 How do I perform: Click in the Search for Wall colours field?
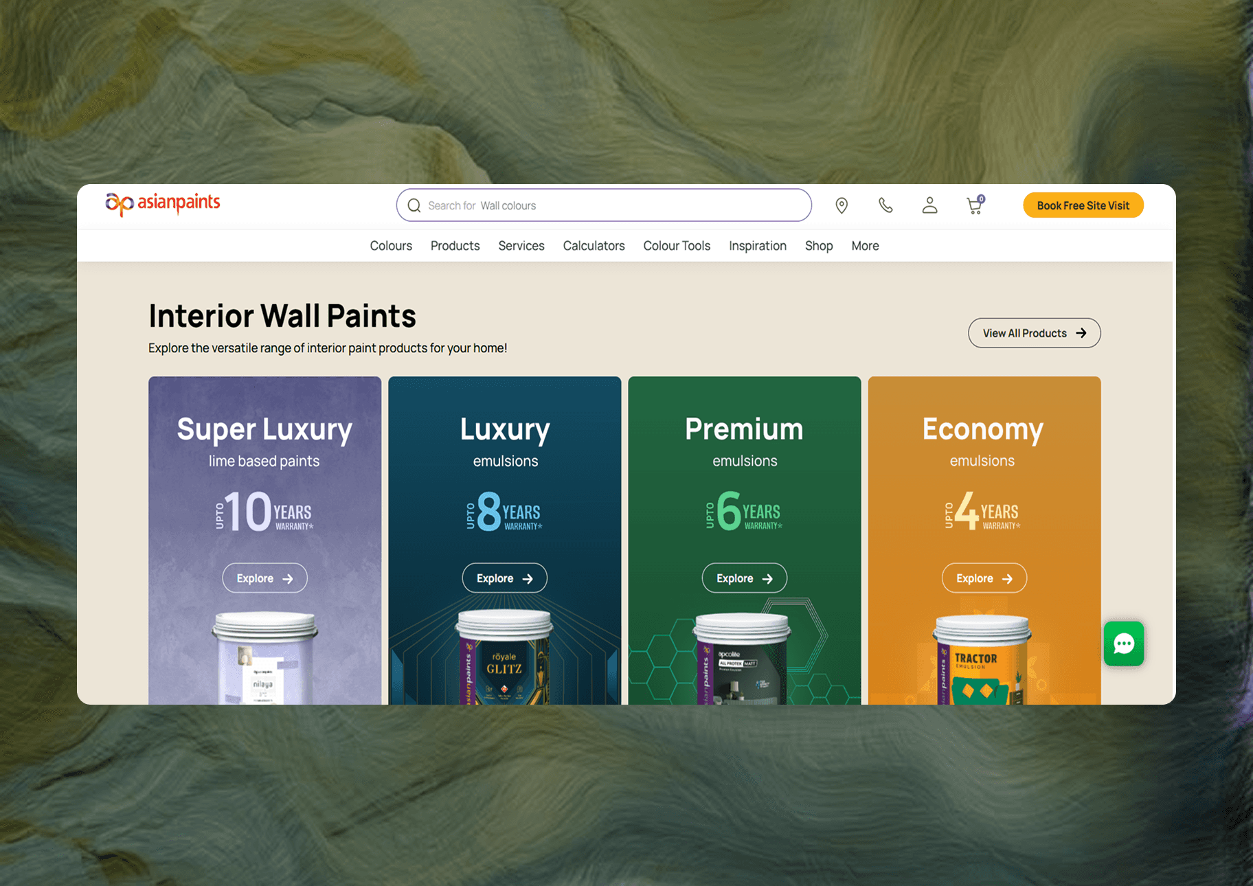604,205
